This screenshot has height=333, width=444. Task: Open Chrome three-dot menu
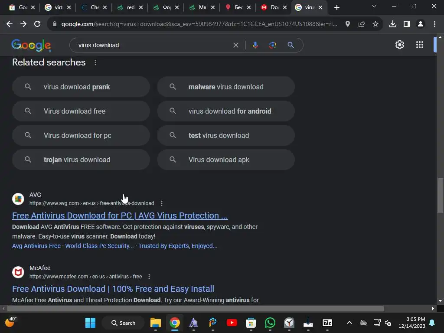434,24
